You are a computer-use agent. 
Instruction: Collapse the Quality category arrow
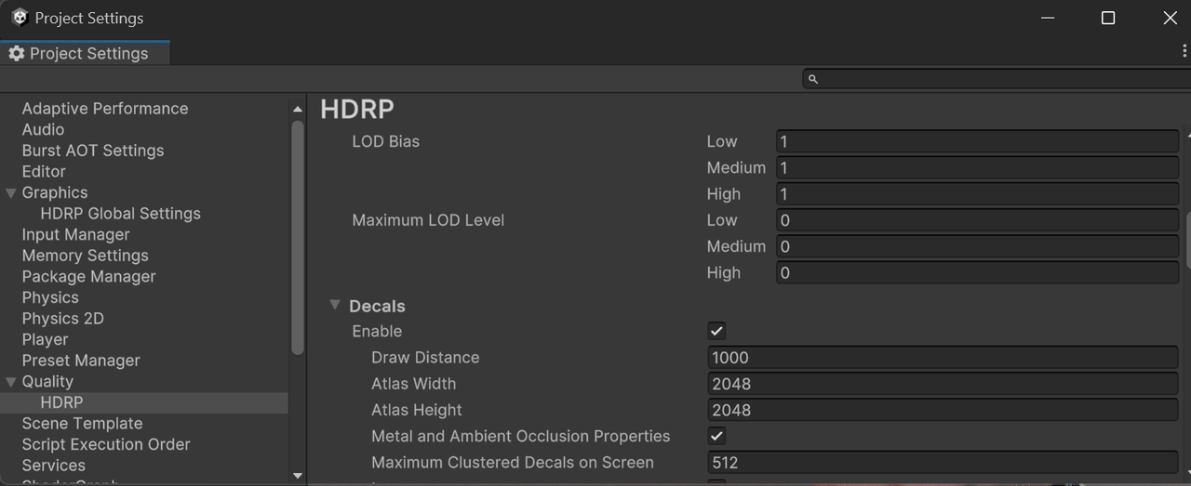(11, 382)
